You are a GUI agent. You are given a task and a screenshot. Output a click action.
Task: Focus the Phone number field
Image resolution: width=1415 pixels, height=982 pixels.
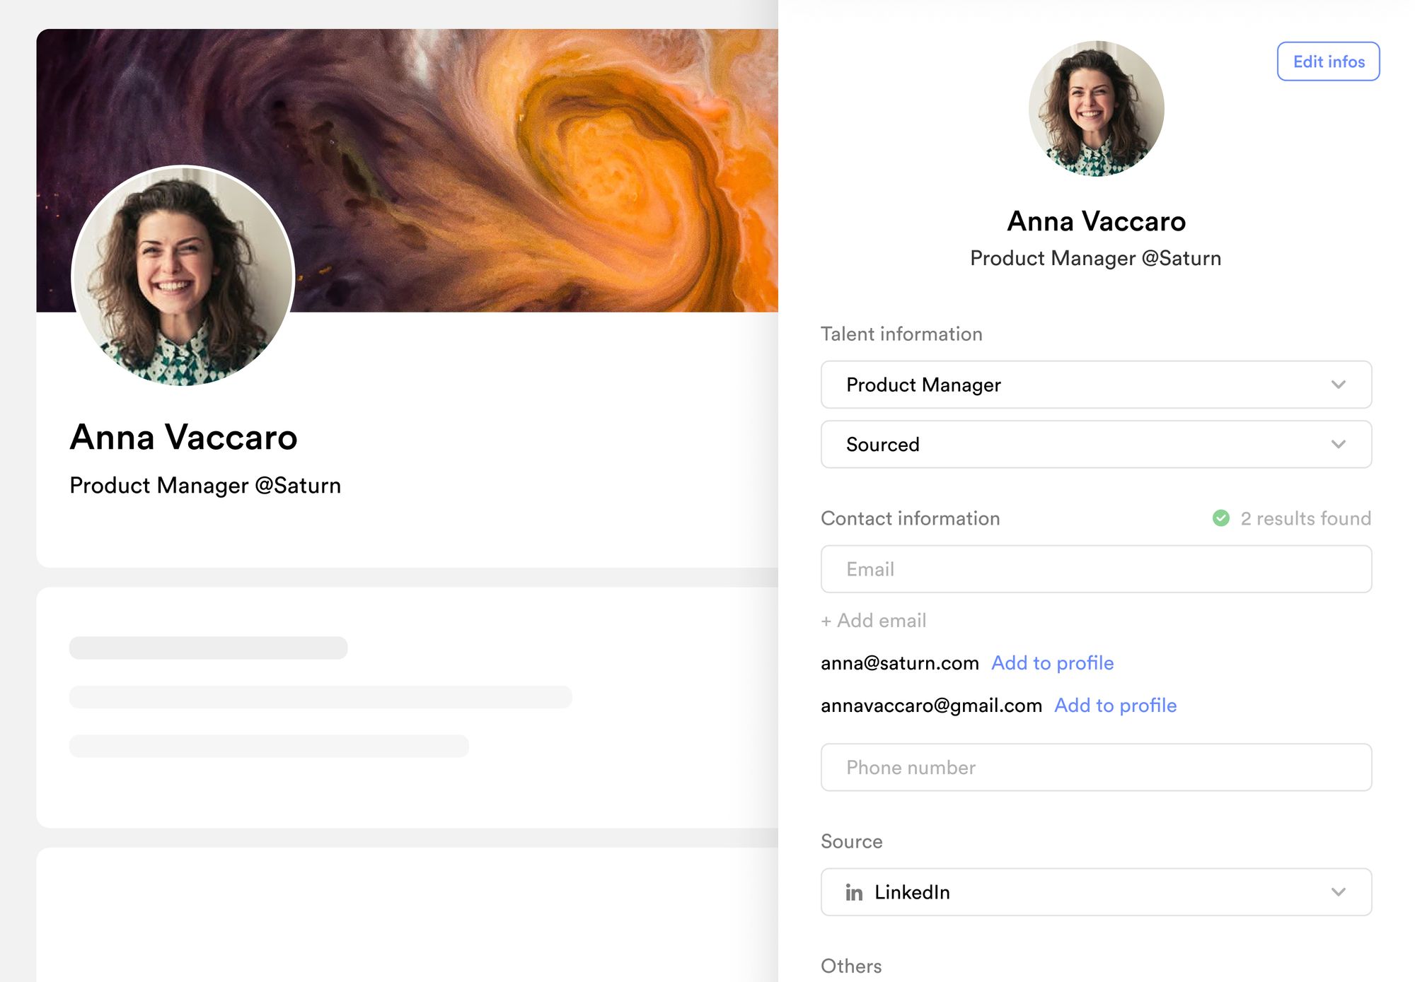[x=1095, y=767]
